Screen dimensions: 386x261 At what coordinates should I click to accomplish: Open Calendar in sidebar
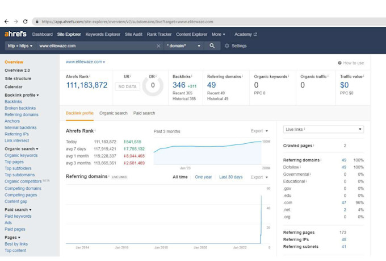tap(14, 87)
